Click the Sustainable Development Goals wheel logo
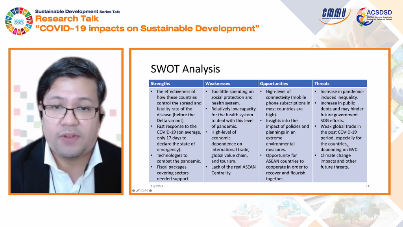The image size is (403, 227). (18, 20)
